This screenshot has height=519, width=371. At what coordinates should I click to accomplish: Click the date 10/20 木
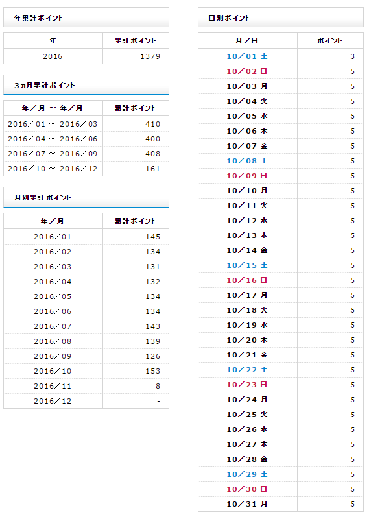(x=247, y=340)
